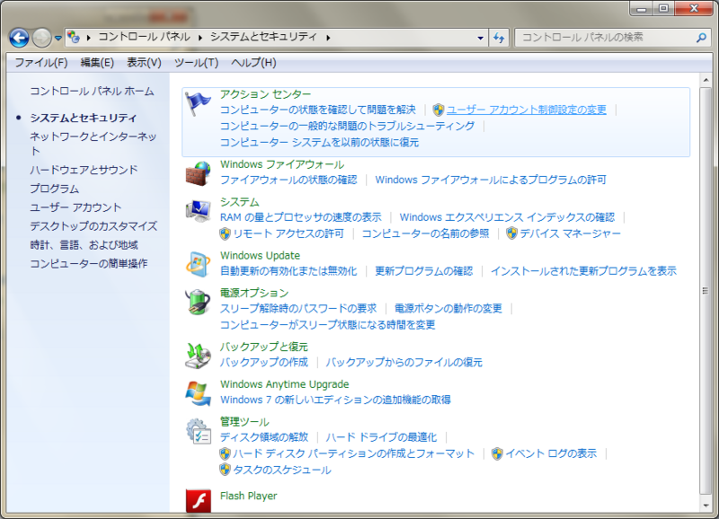Open 時計、言語、および地域 in sidebar
The image size is (719, 519).
point(84,245)
